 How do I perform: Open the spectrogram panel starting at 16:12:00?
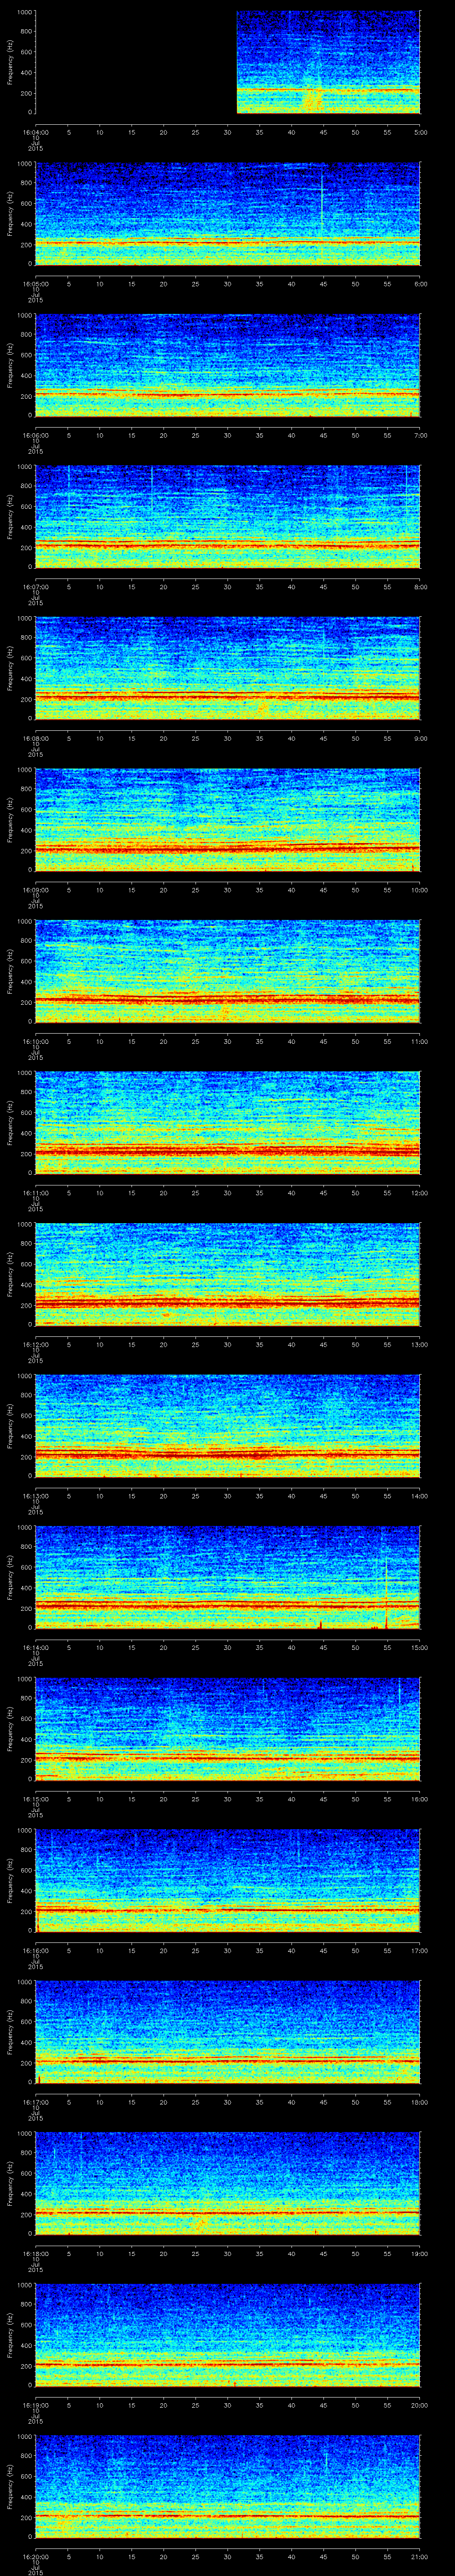tap(228, 1275)
